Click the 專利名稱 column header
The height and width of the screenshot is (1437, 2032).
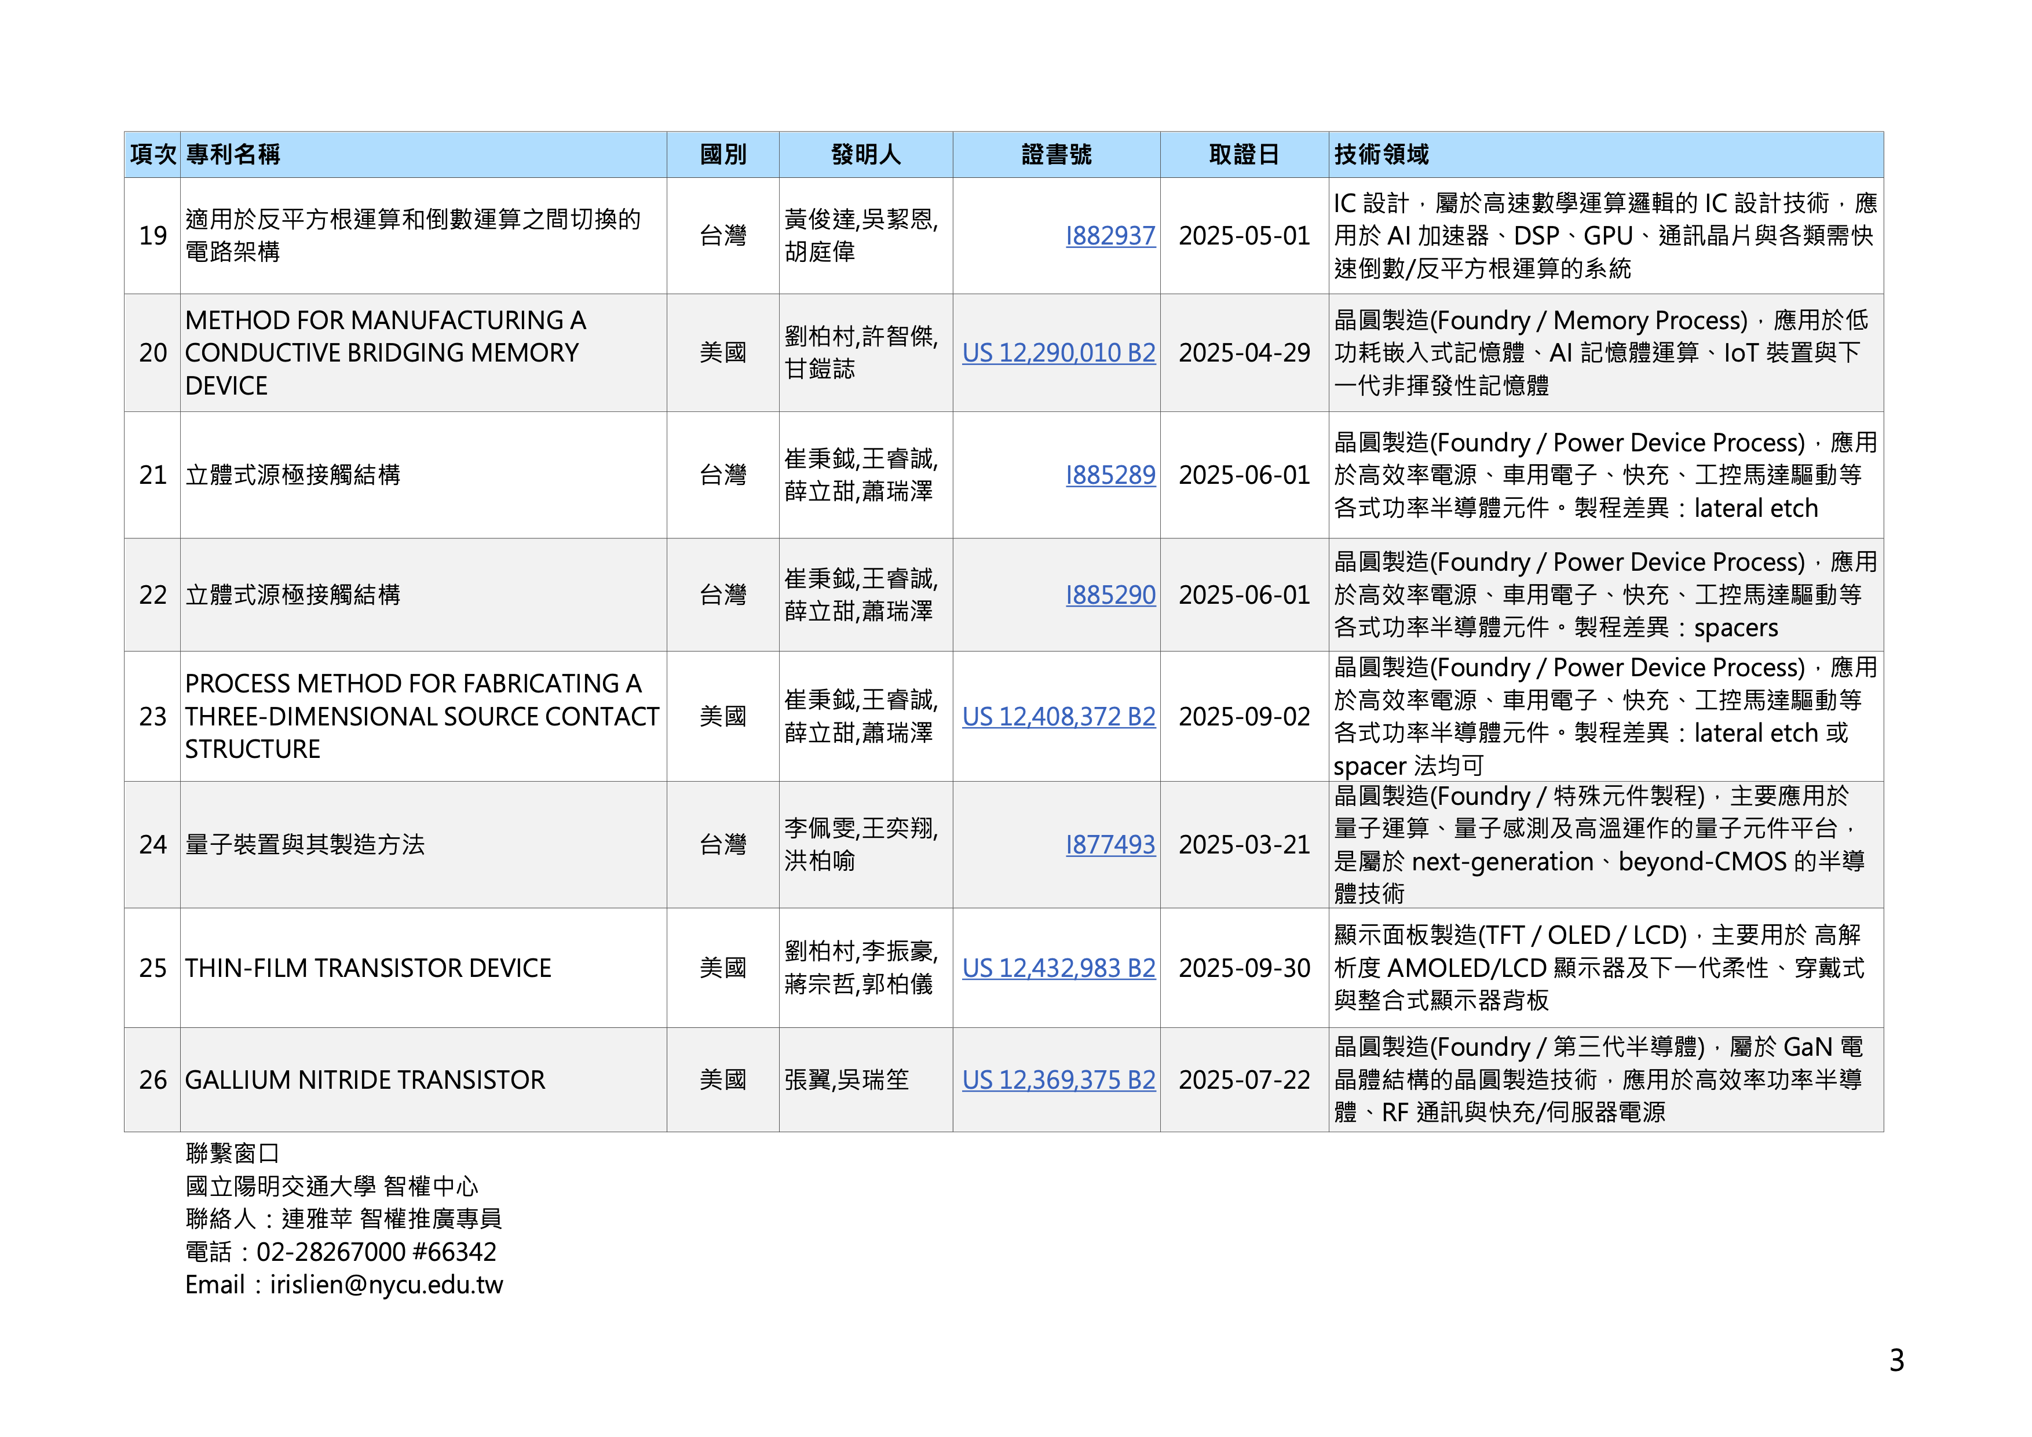point(233,155)
